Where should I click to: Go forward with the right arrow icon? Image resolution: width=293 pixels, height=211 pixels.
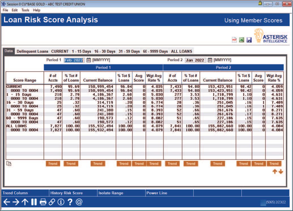tap(16, 202)
